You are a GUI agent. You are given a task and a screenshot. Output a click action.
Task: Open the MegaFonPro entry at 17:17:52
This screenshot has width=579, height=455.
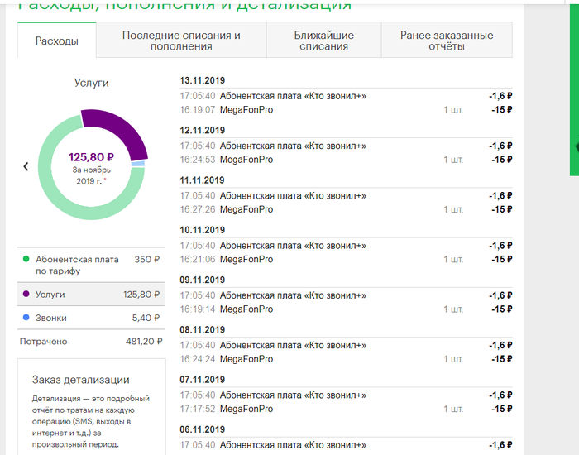pos(246,409)
